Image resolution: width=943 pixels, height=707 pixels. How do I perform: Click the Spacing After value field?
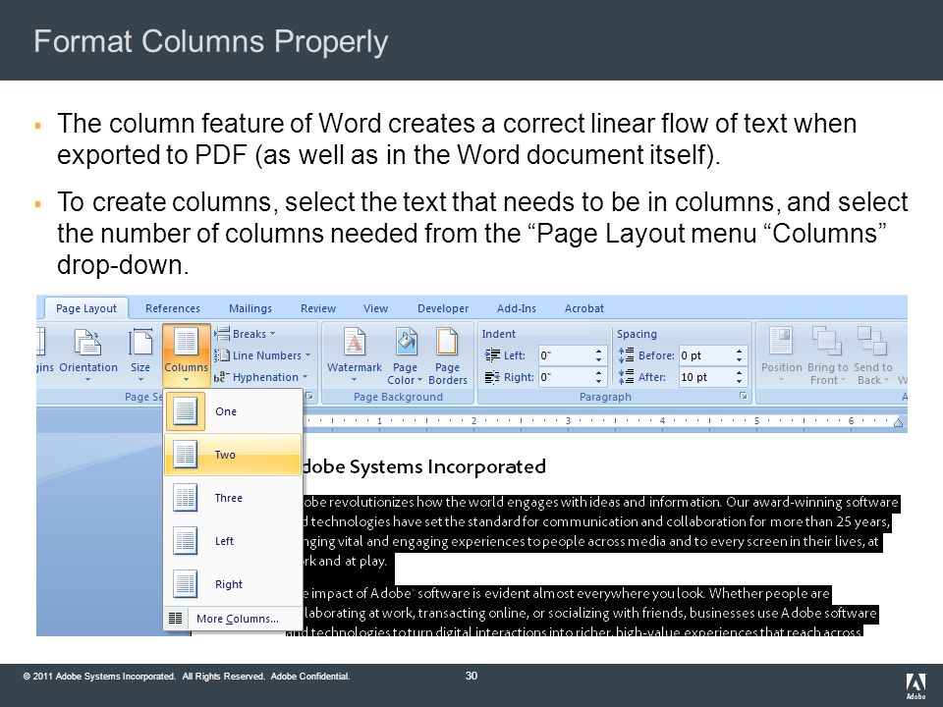point(706,377)
